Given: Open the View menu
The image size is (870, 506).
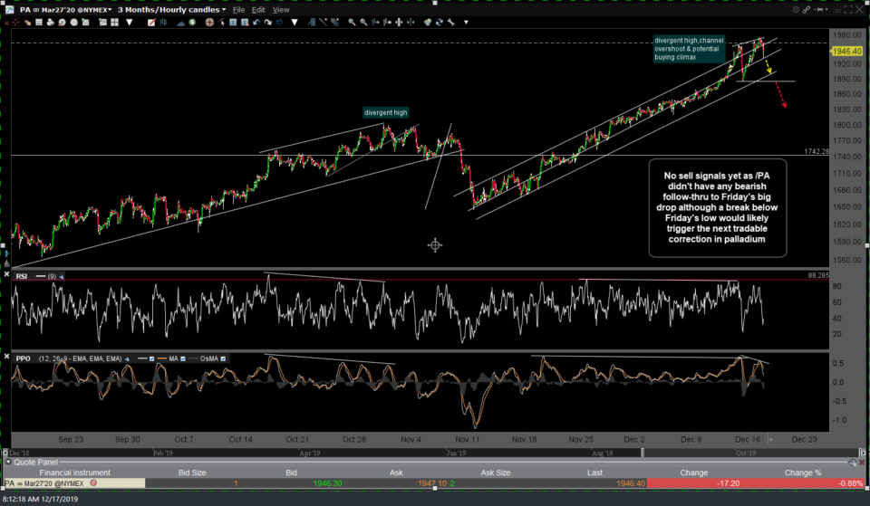Looking at the screenshot, I should pyautogui.click(x=282, y=9).
